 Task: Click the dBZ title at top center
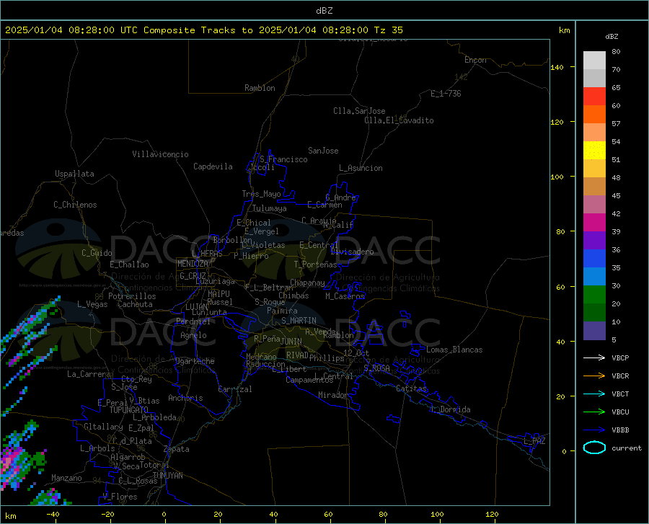click(x=324, y=11)
